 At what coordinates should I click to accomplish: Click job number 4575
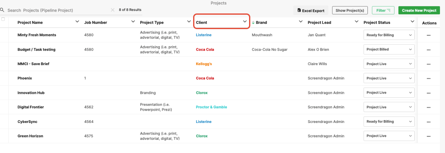click(x=89, y=136)
